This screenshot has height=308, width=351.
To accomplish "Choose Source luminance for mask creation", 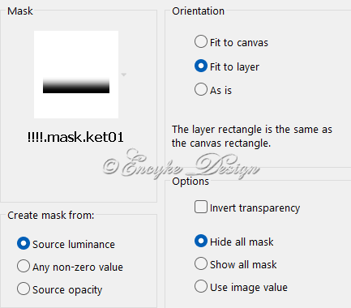I will 24,243.
